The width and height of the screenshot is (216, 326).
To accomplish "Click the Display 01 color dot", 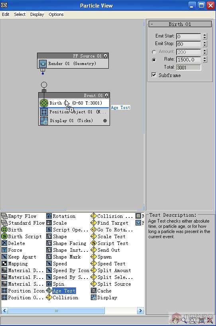I will (x=105, y=121).
